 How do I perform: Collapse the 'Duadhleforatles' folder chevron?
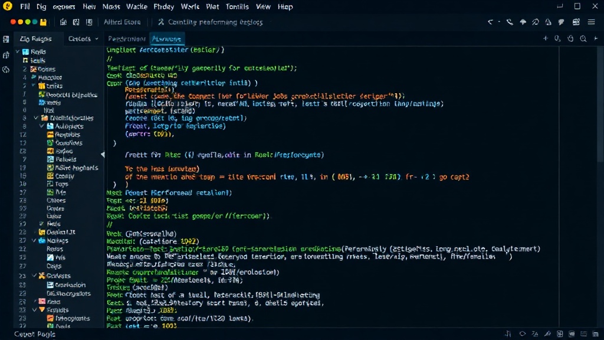36,118
